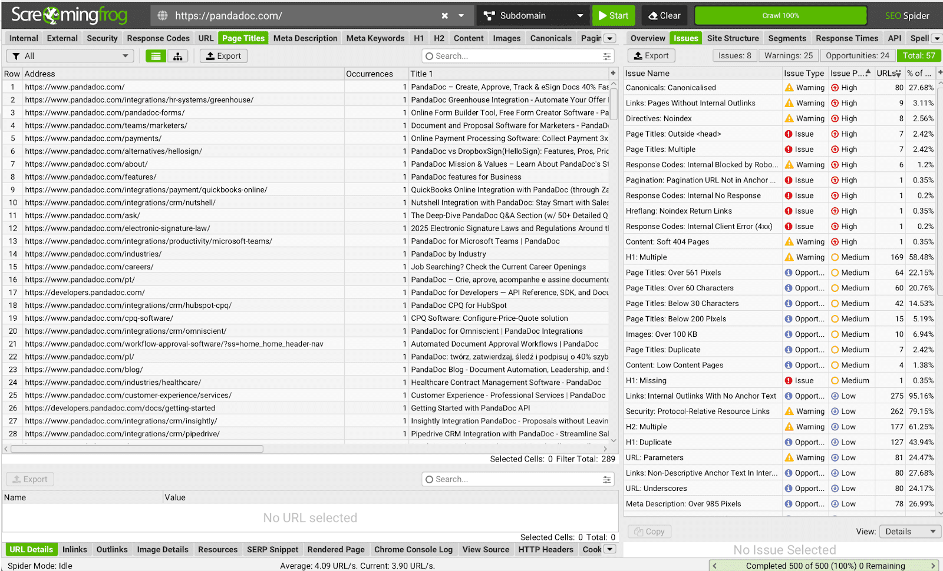
Task: Open the Canonicals tab
Action: [x=550, y=38]
